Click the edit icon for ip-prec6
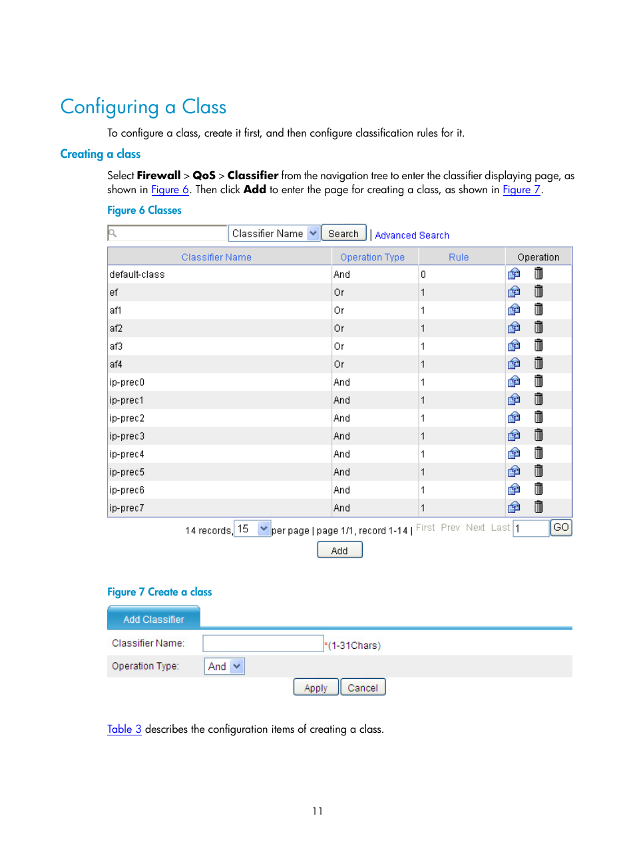This screenshot has height=862, width=635. (514, 490)
